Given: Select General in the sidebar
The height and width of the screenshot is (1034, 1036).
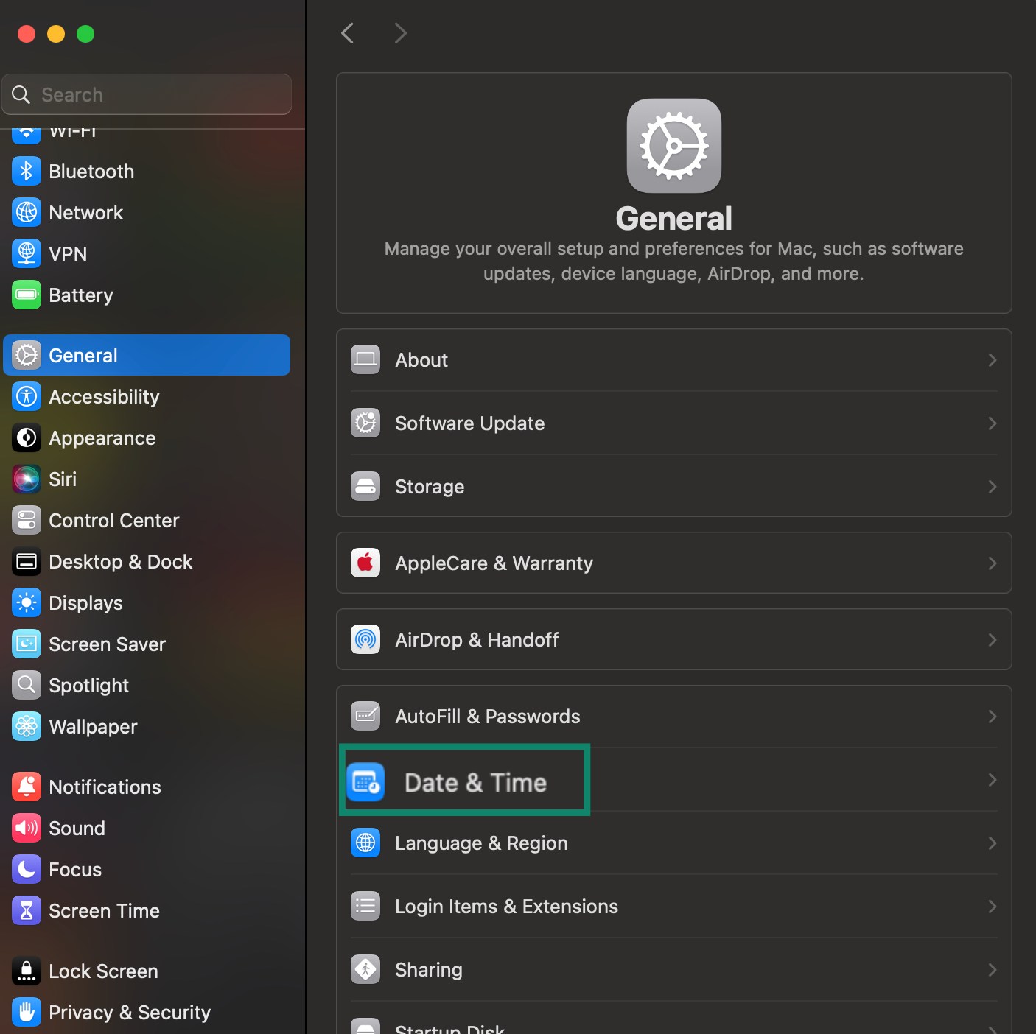Looking at the screenshot, I should pos(83,355).
